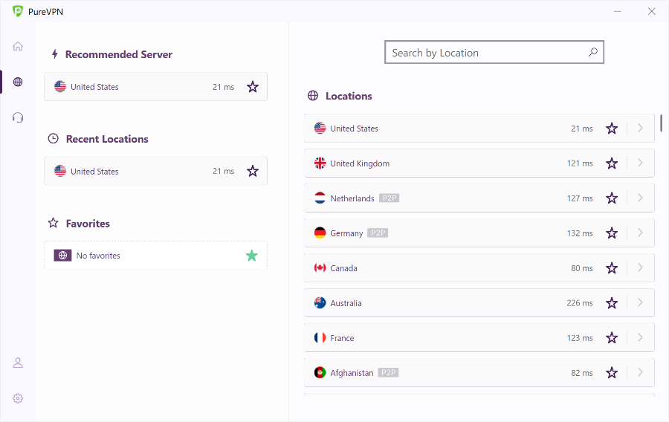The width and height of the screenshot is (669, 422).
Task: Click the PureVPN shield logo
Action: pyautogui.click(x=18, y=11)
